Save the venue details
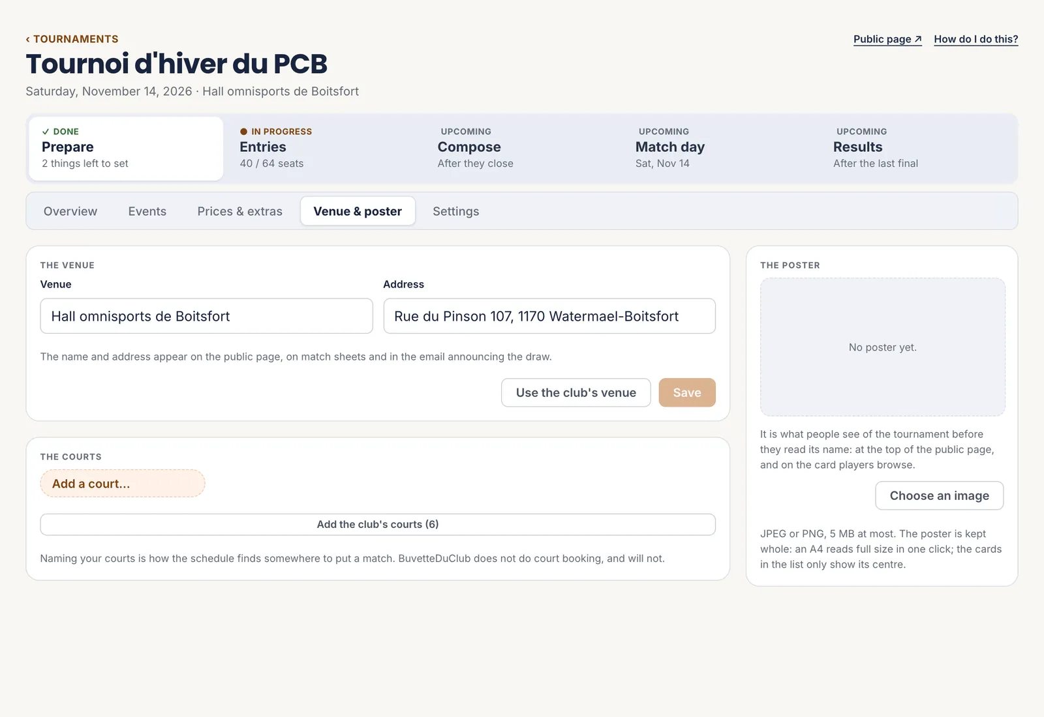Image resolution: width=1044 pixels, height=717 pixels. (x=687, y=392)
